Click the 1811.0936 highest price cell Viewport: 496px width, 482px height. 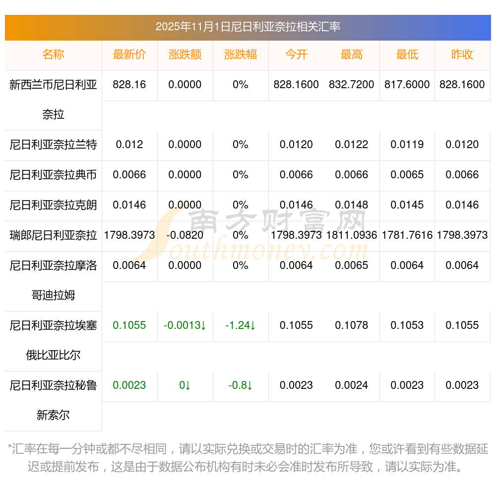(x=352, y=235)
